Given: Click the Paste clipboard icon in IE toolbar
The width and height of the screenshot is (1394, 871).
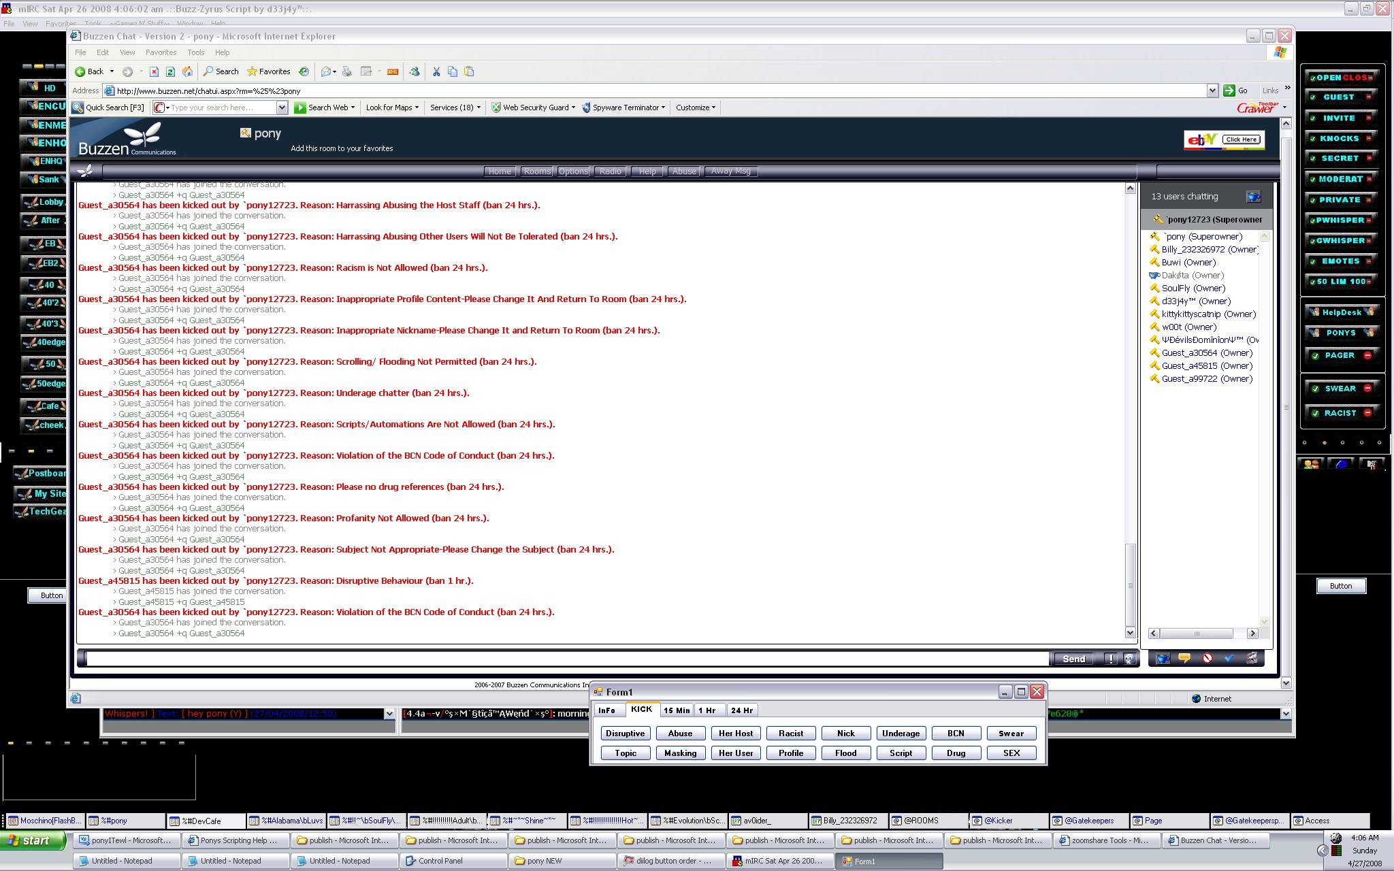Looking at the screenshot, I should [469, 71].
